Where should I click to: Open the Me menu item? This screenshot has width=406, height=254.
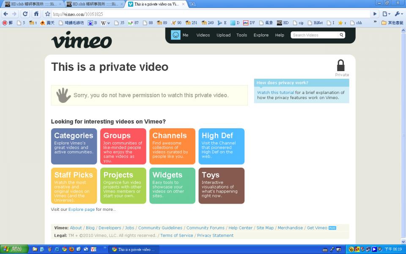coord(185,35)
